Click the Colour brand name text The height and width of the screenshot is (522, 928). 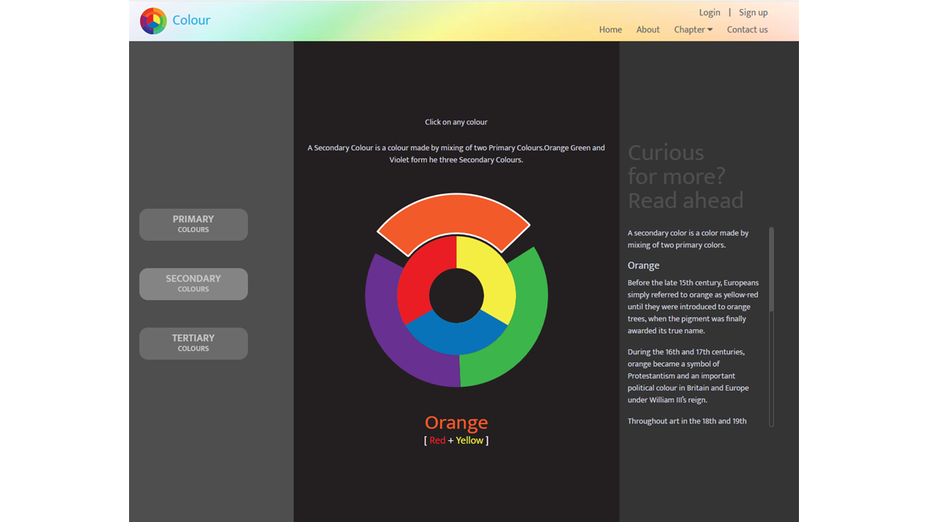click(x=191, y=20)
